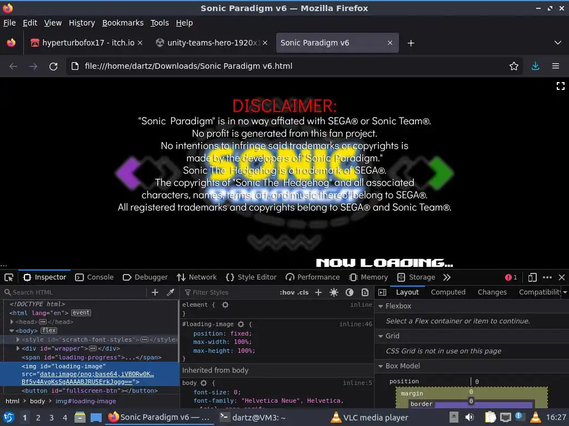The width and height of the screenshot is (569, 426).
Task: Toggle print media simulation icon
Action: point(365,292)
